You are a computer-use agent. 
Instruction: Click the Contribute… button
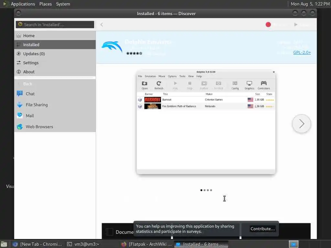[x=262, y=229]
